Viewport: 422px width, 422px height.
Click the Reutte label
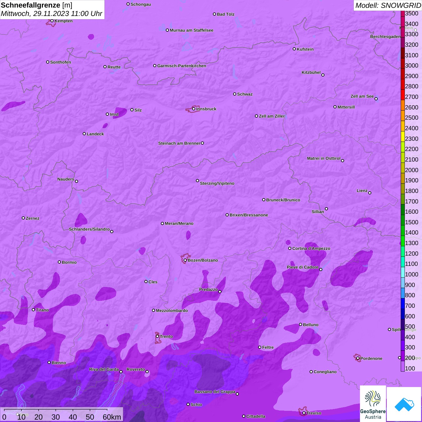[x=114, y=67]
